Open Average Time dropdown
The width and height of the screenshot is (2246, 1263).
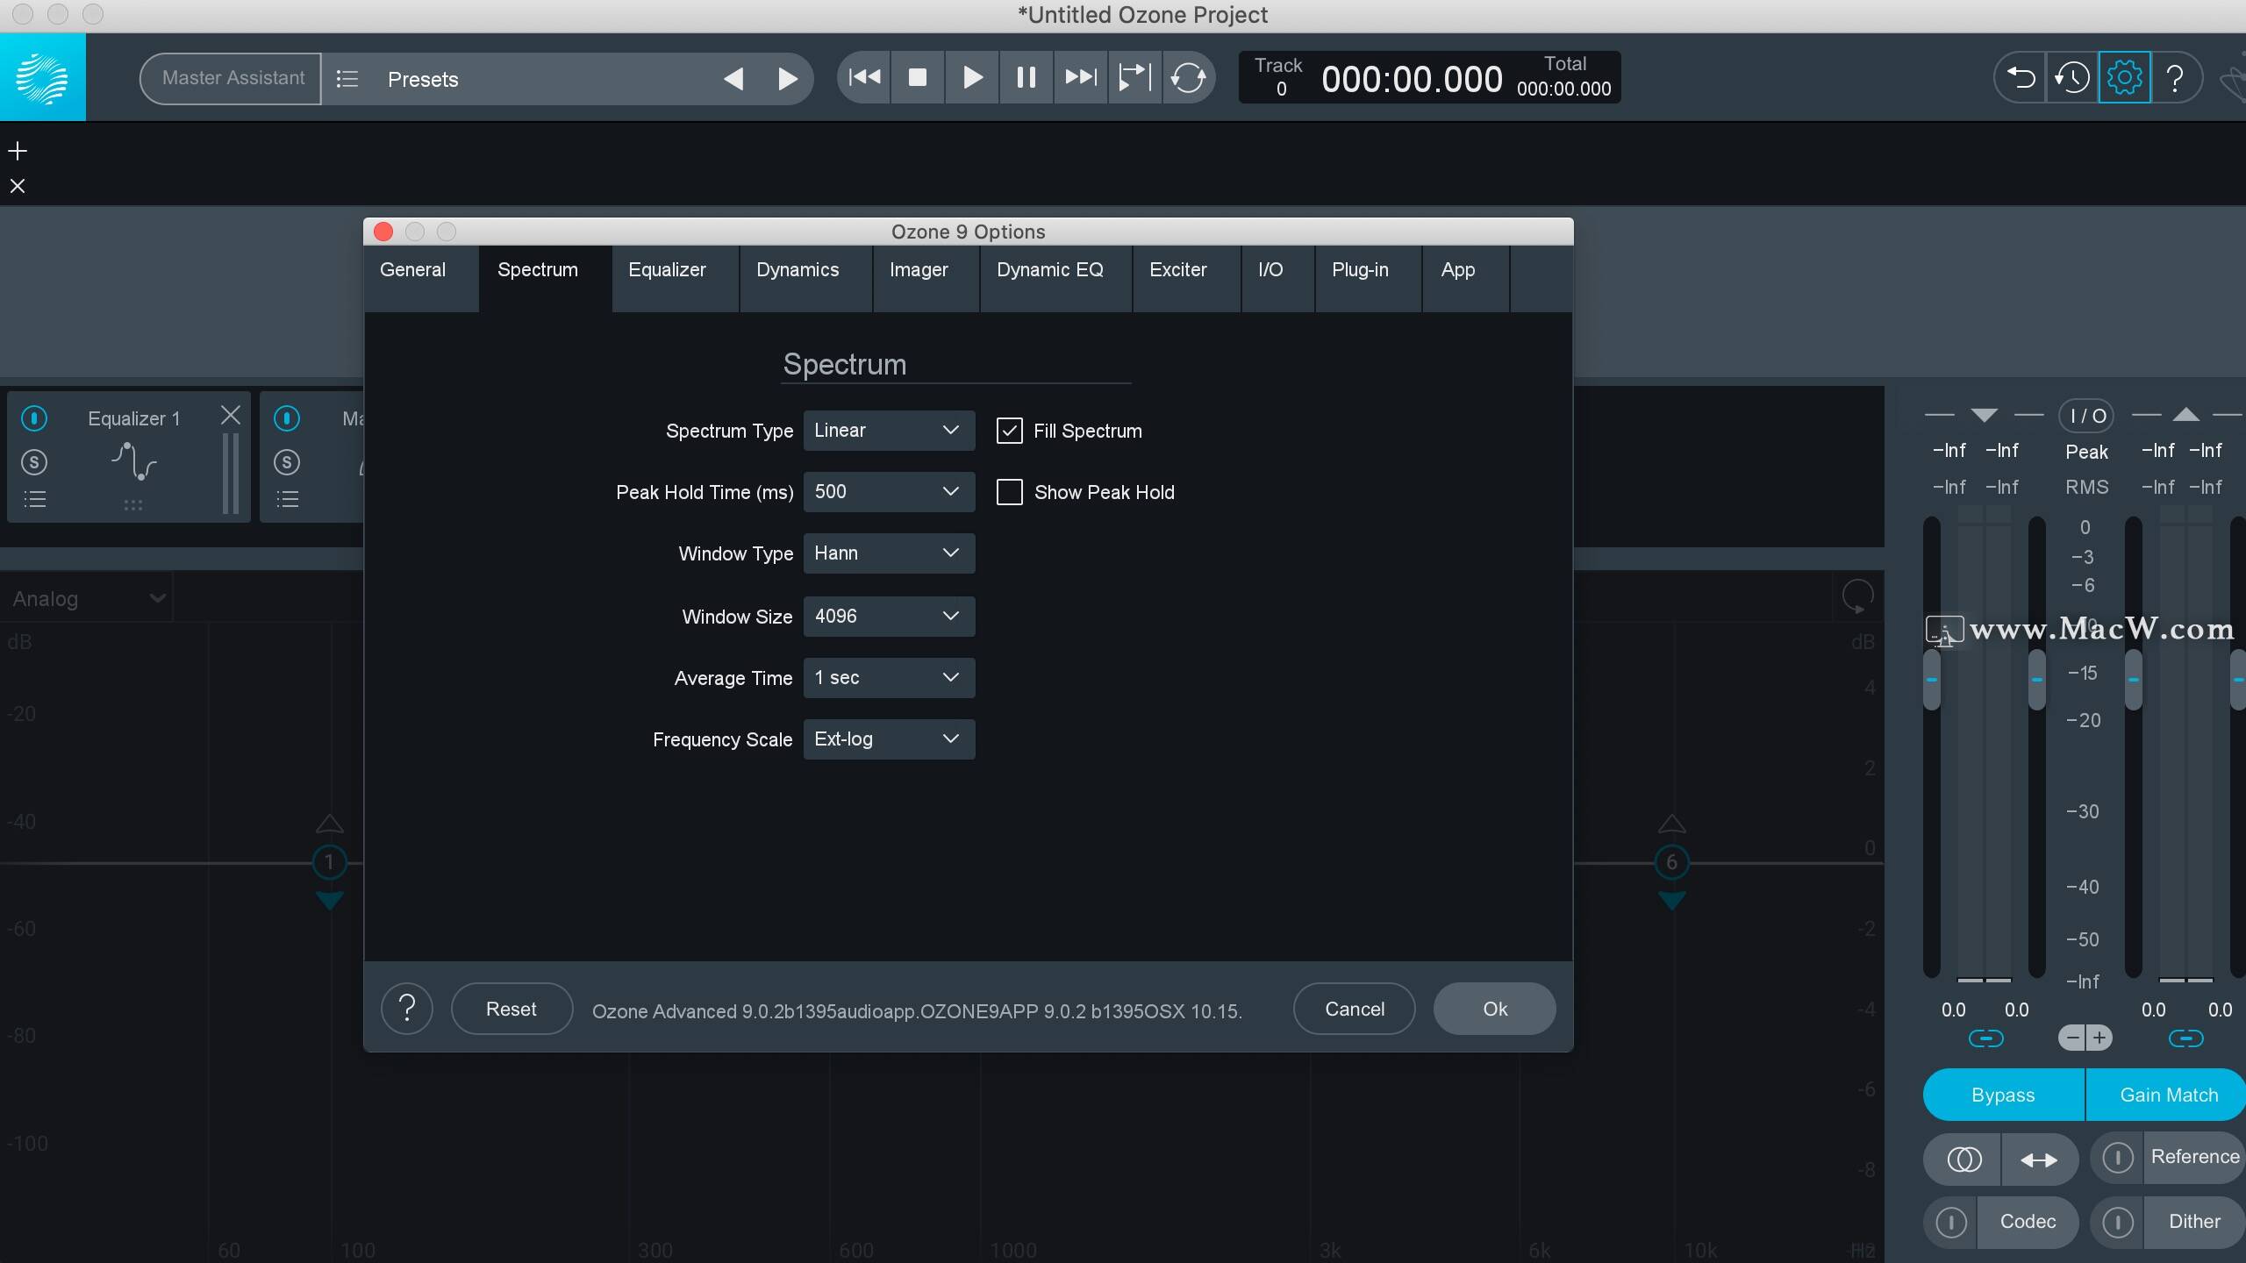pos(889,678)
